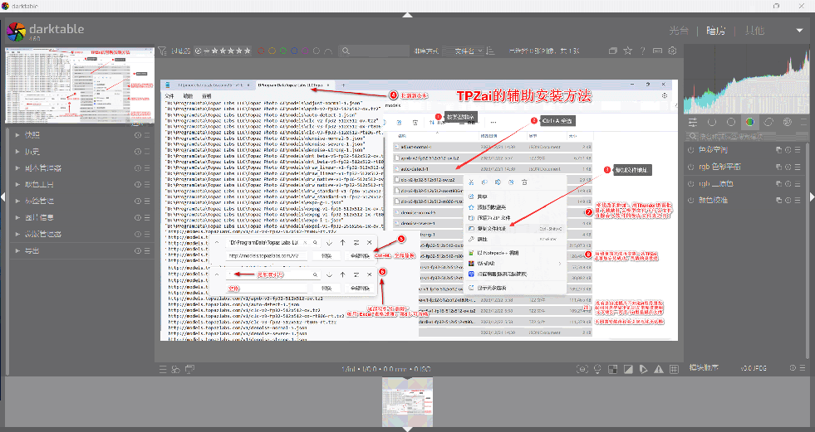Toggle raw overexposed indicator checker icon
815x432 pixels.
pyautogui.click(x=613, y=369)
